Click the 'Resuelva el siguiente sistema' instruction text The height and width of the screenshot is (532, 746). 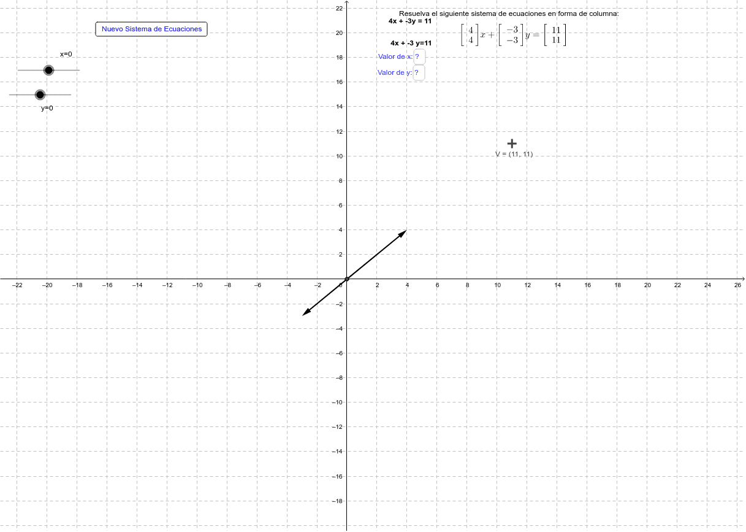(x=509, y=13)
